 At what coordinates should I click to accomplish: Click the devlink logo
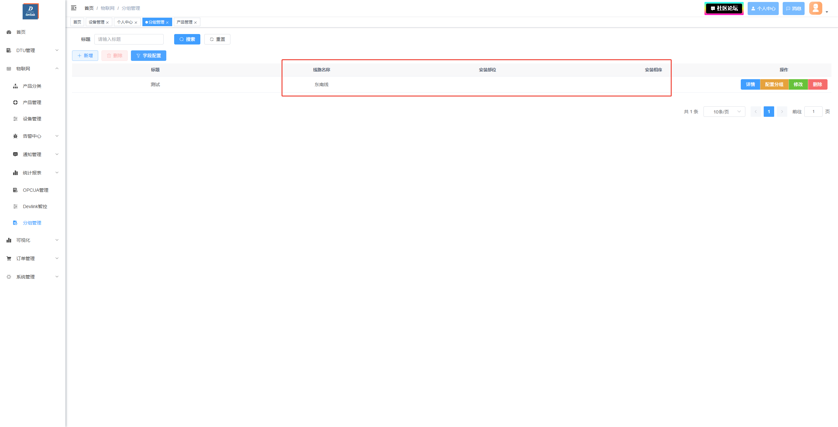coord(30,11)
